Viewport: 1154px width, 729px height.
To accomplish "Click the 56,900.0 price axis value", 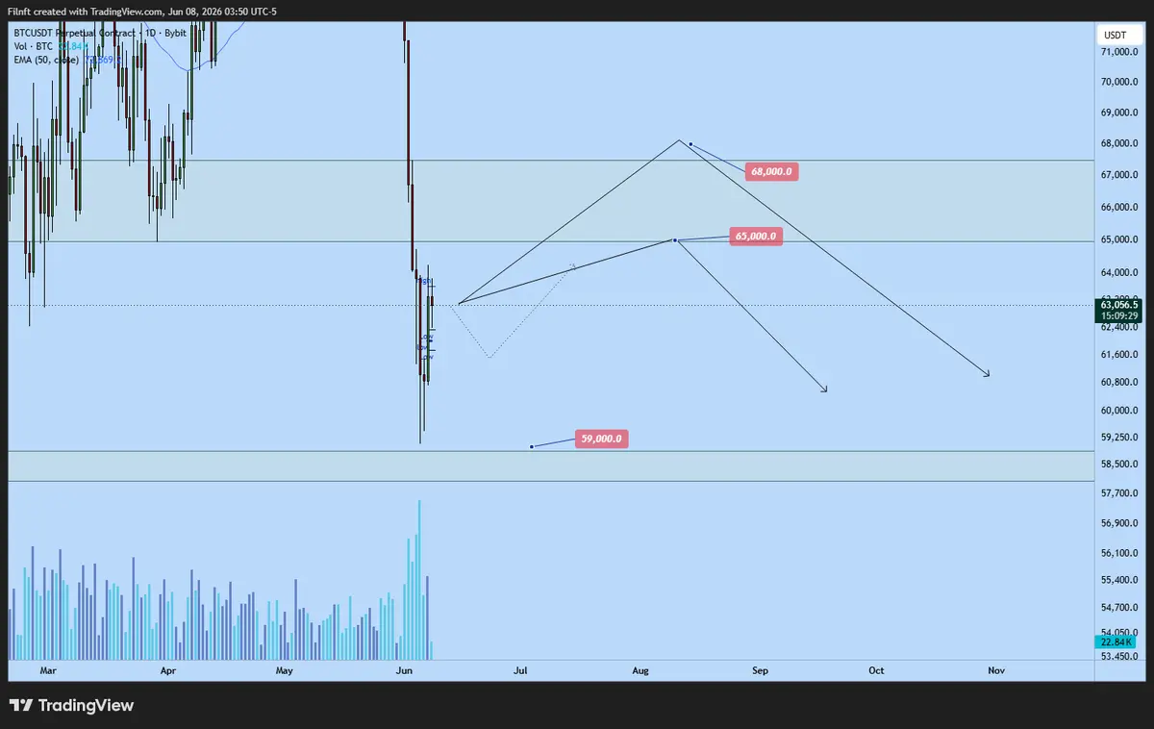I will coord(1118,524).
